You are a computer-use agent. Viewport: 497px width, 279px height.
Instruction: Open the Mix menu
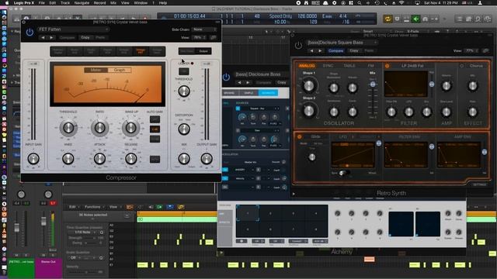pyautogui.click(x=113, y=3)
